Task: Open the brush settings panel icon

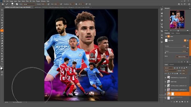Action: click(x=17, y=4)
